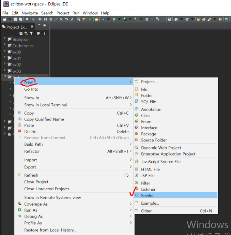This screenshot has height=235, width=231.
Task: Click the Resume debug icon
Action: tap(40, 19)
